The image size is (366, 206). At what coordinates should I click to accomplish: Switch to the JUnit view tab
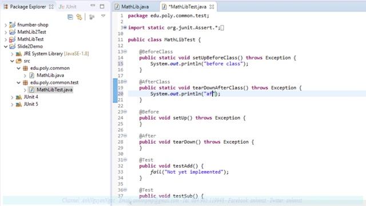(x=67, y=7)
